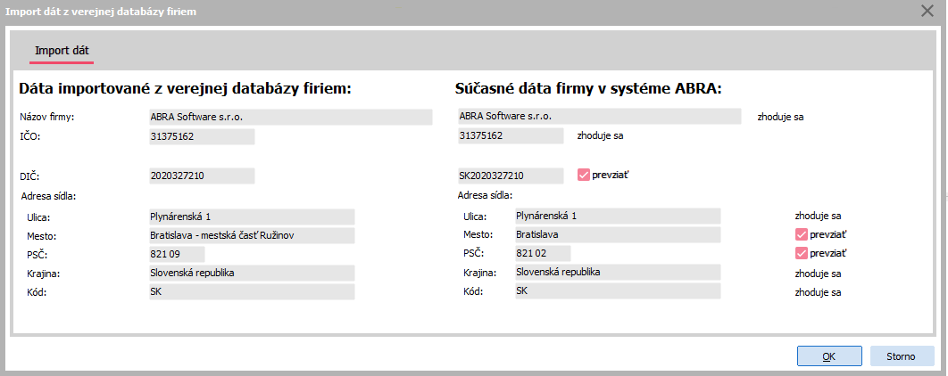Toggle the prevziať checkbox for DIČ
This screenshot has height=376, width=948.
coord(584,176)
